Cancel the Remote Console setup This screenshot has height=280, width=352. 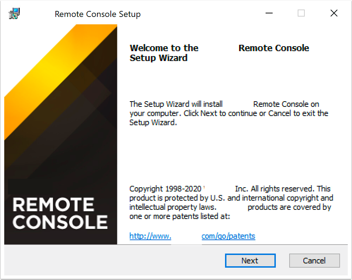[x=314, y=260]
